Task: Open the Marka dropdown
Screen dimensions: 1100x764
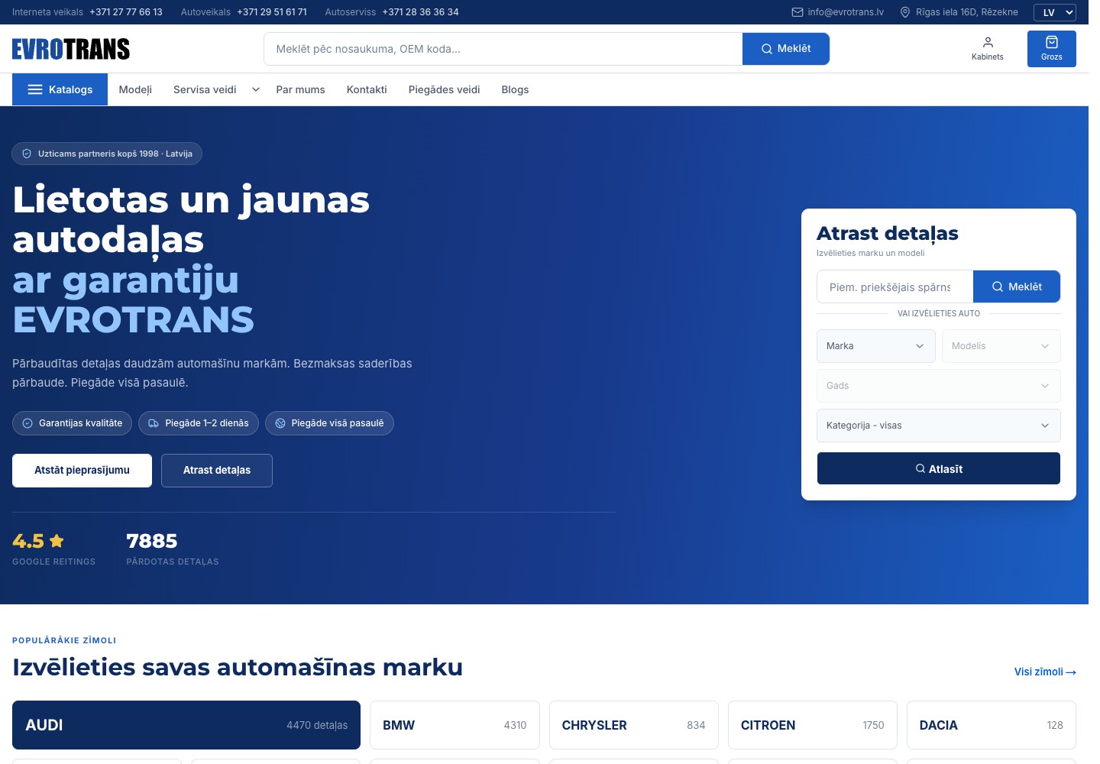Action: [875, 346]
